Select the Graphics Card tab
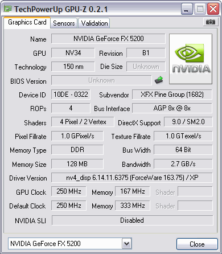 pyautogui.click(x=27, y=22)
